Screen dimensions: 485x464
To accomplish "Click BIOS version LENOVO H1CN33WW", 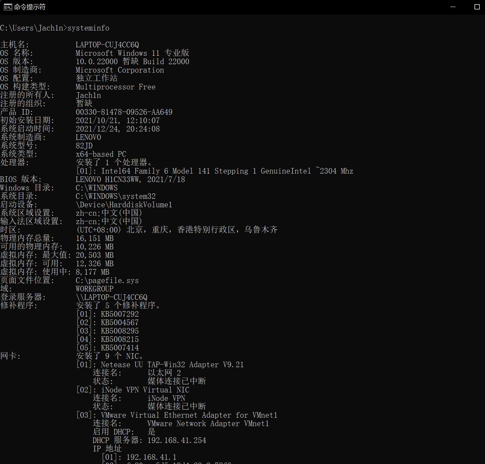I will click(x=130, y=180).
